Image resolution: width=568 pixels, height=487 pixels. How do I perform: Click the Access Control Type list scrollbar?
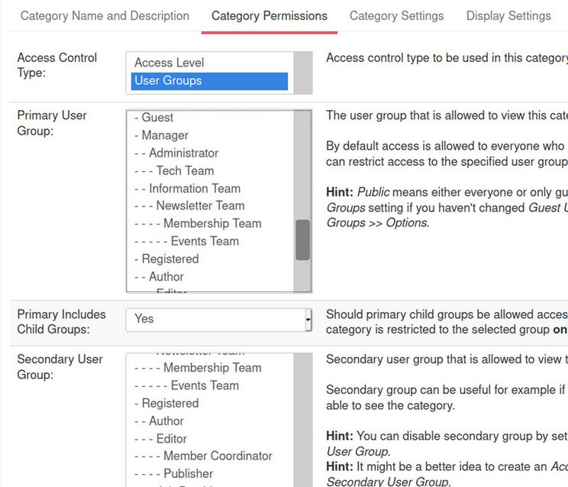[x=303, y=73]
